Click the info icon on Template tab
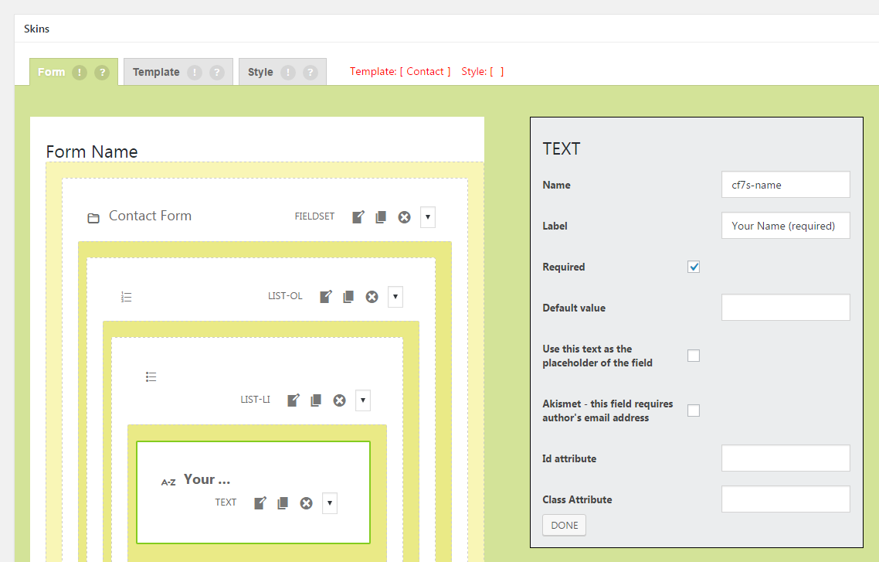 click(195, 73)
